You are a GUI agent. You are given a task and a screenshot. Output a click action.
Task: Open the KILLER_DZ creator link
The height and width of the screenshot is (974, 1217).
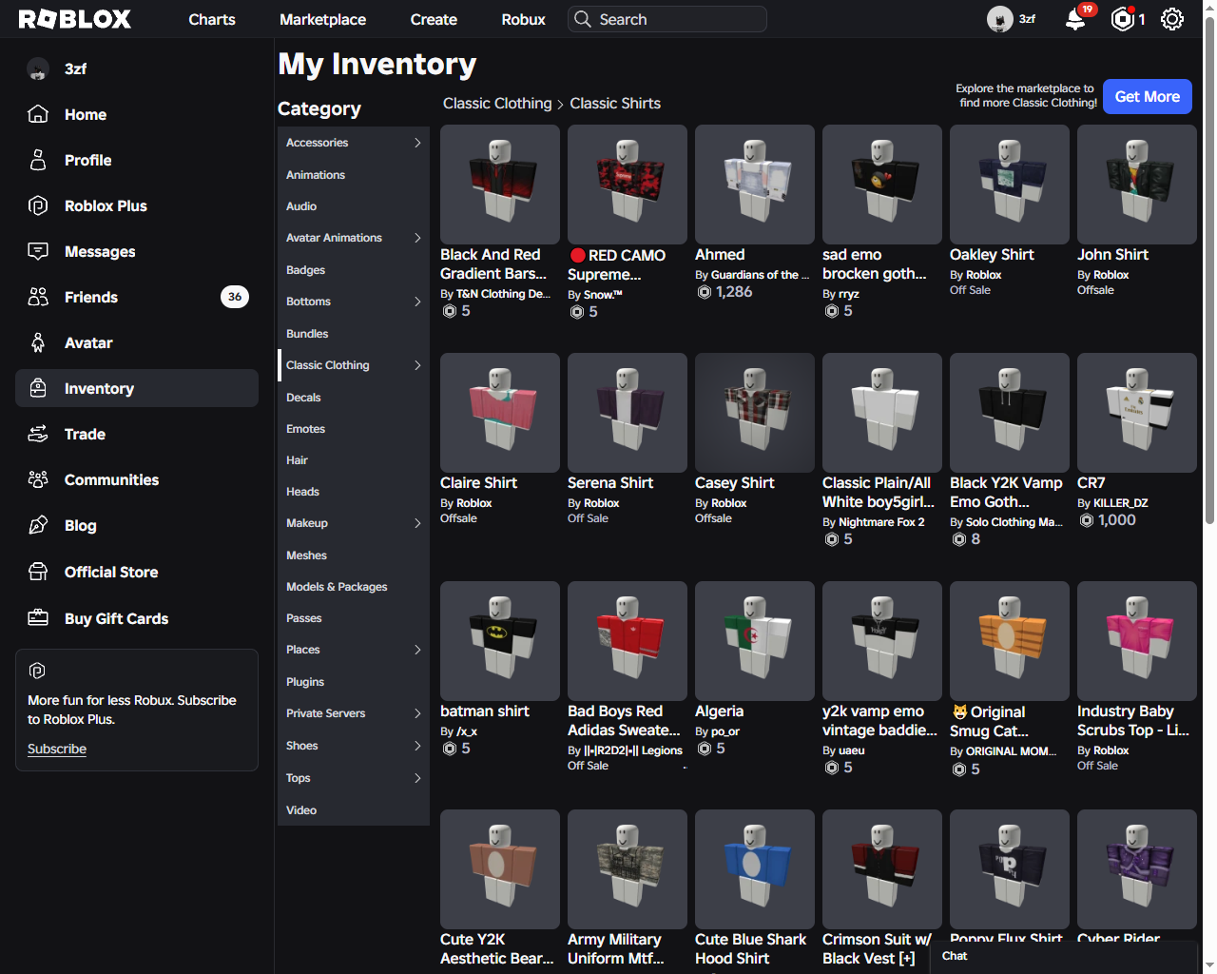coord(1121,503)
